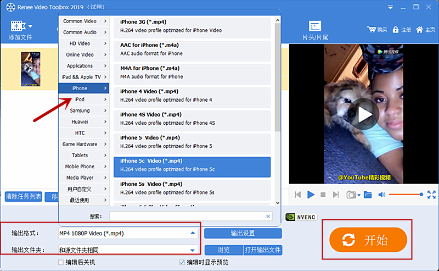The height and width of the screenshot is (271, 439).
Task: Choose the iPhone 4S Video (*.mp4) format
Action: point(192,120)
